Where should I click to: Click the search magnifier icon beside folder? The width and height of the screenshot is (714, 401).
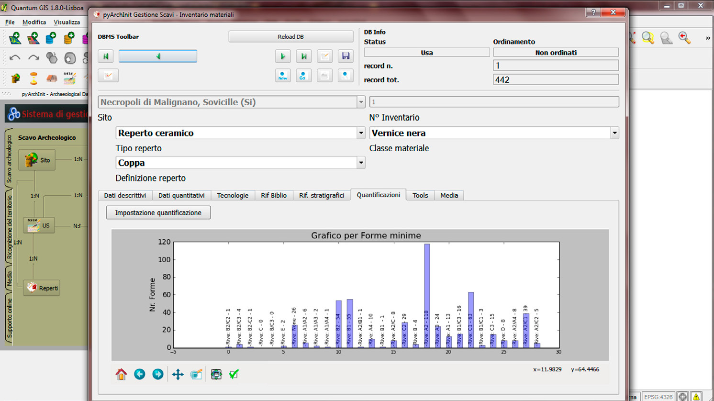(346, 76)
